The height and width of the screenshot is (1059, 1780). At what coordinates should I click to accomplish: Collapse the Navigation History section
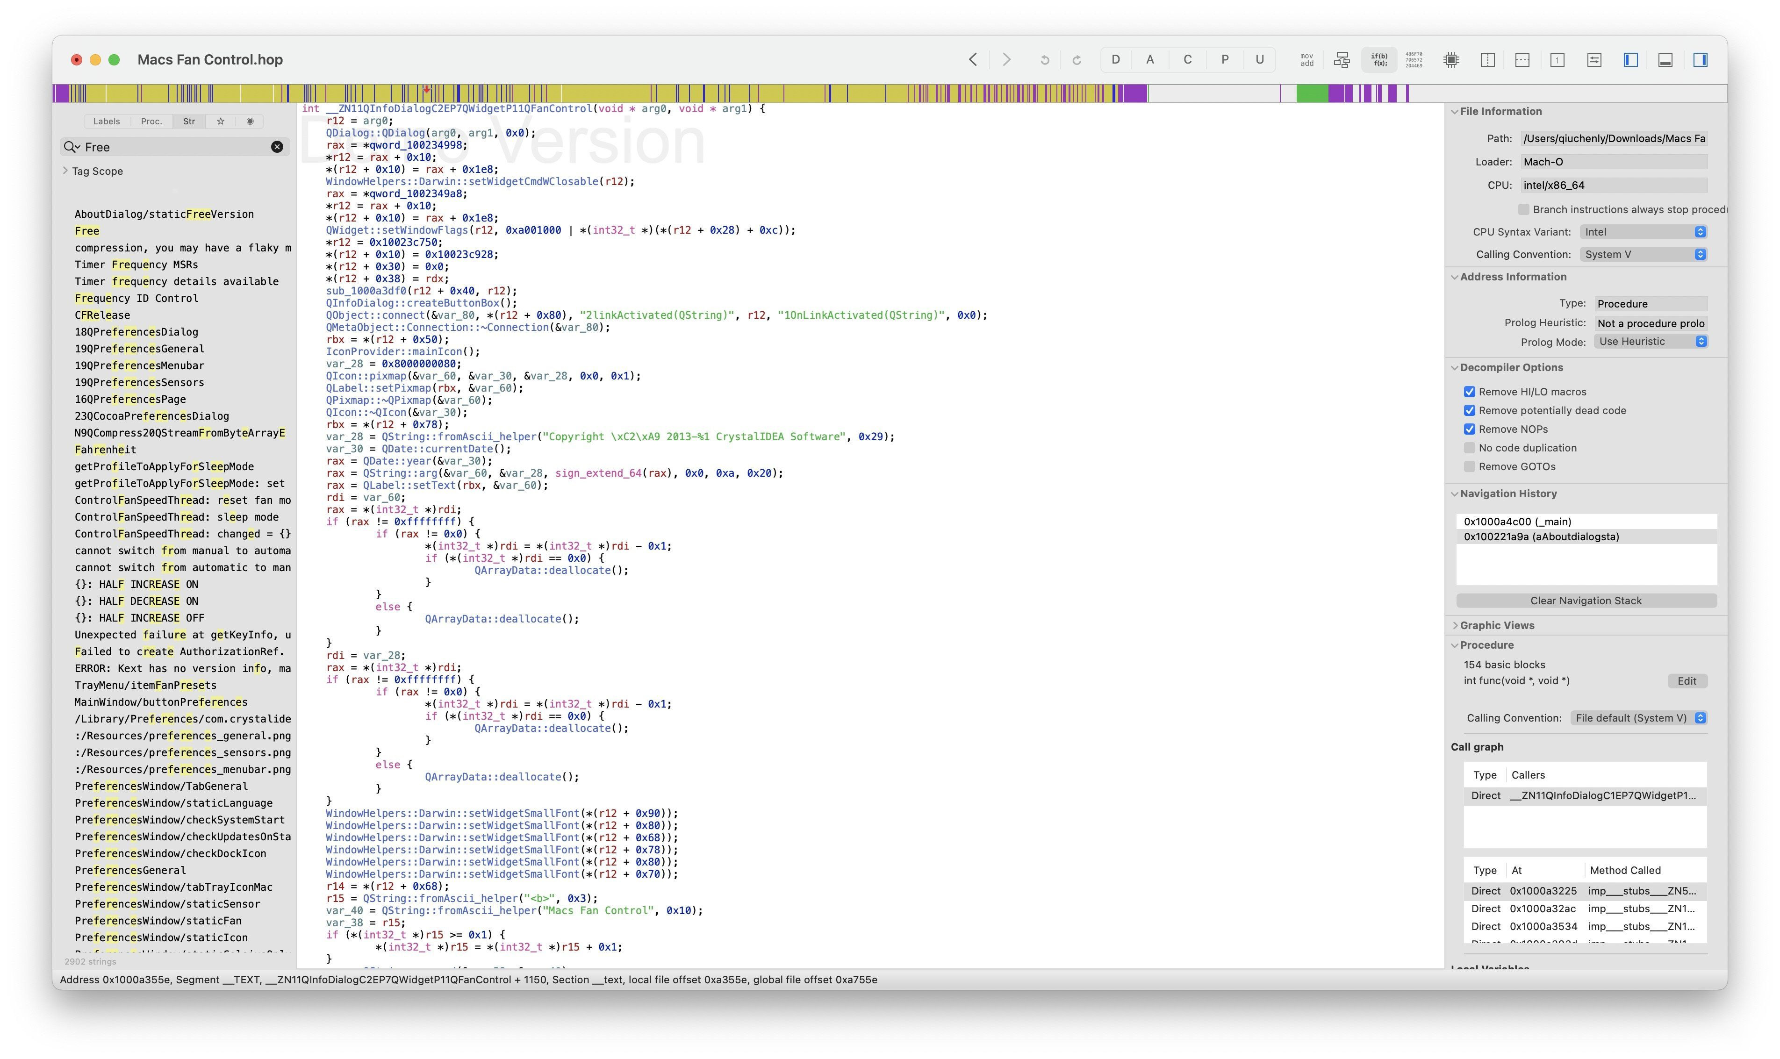tap(1455, 494)
